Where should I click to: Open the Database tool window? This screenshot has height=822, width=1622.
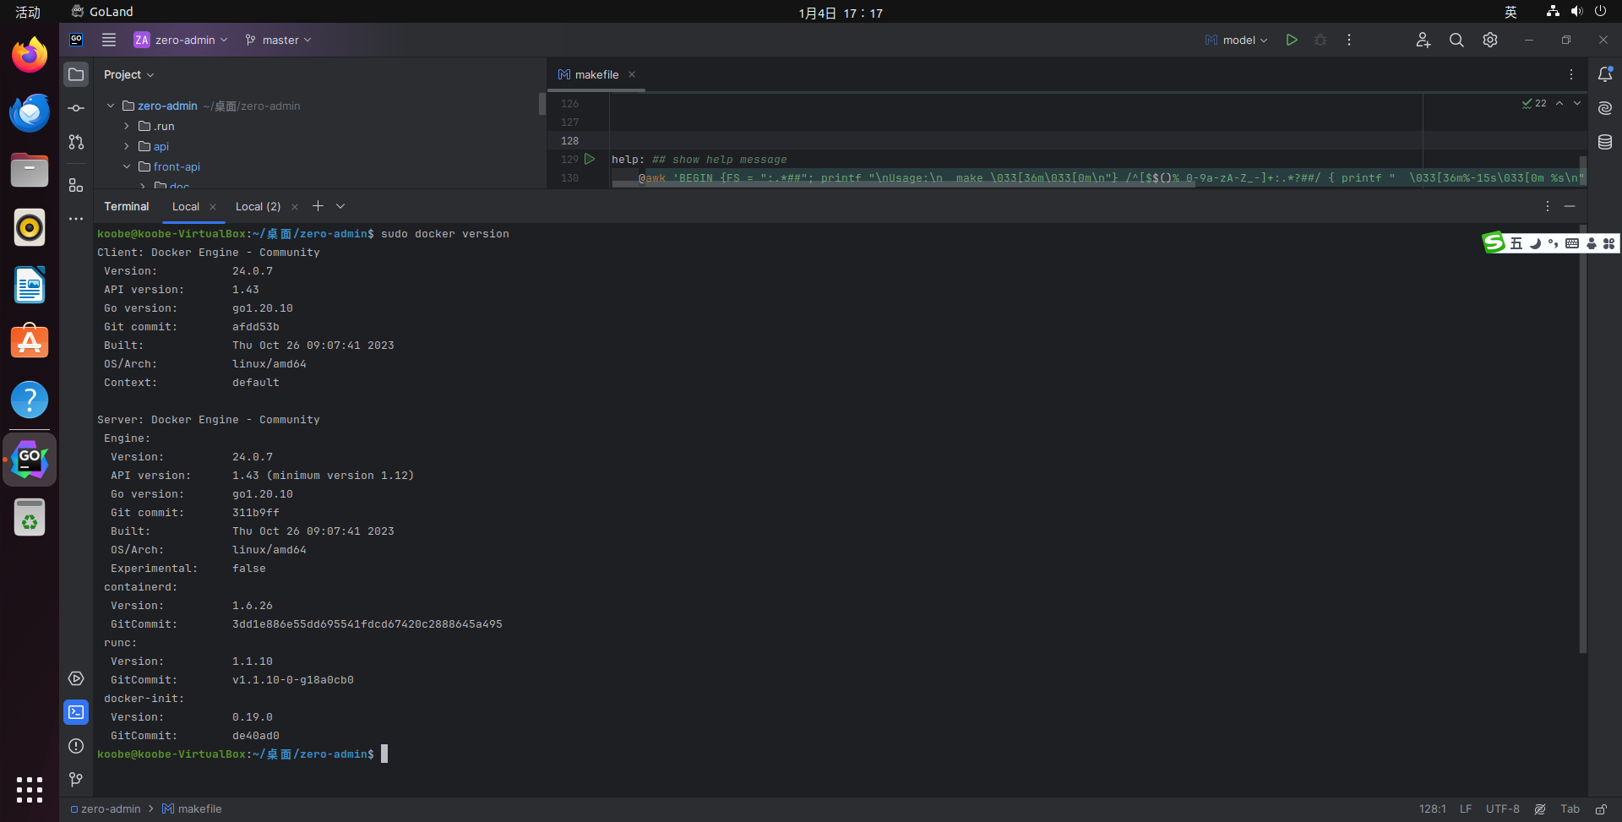click(1605, 142)
